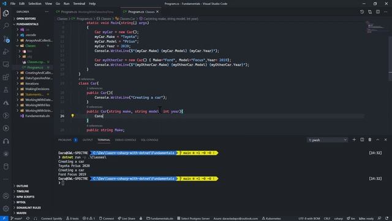The image size is (392, 221).
Task: Open Explorer views and more actions ellipsis
Action: pyautogui.click(x=47, y=12)
